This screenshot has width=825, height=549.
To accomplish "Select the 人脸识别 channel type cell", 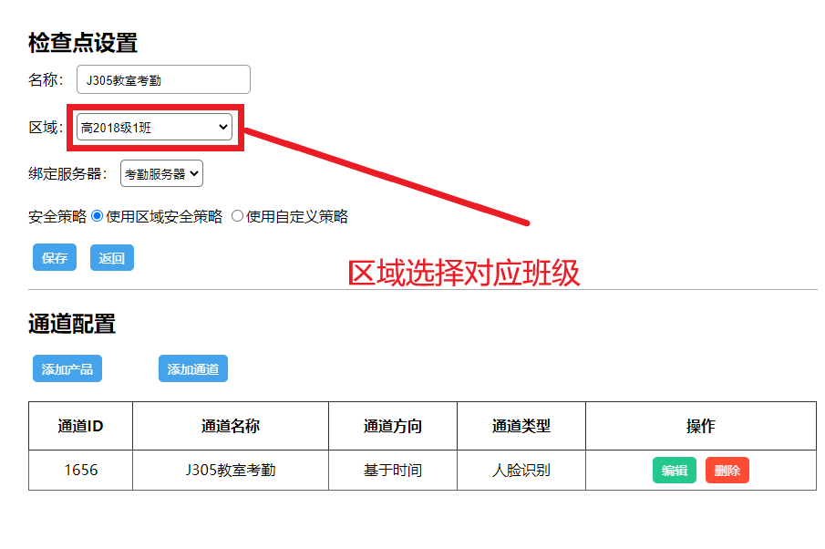I will pos(521,471).
